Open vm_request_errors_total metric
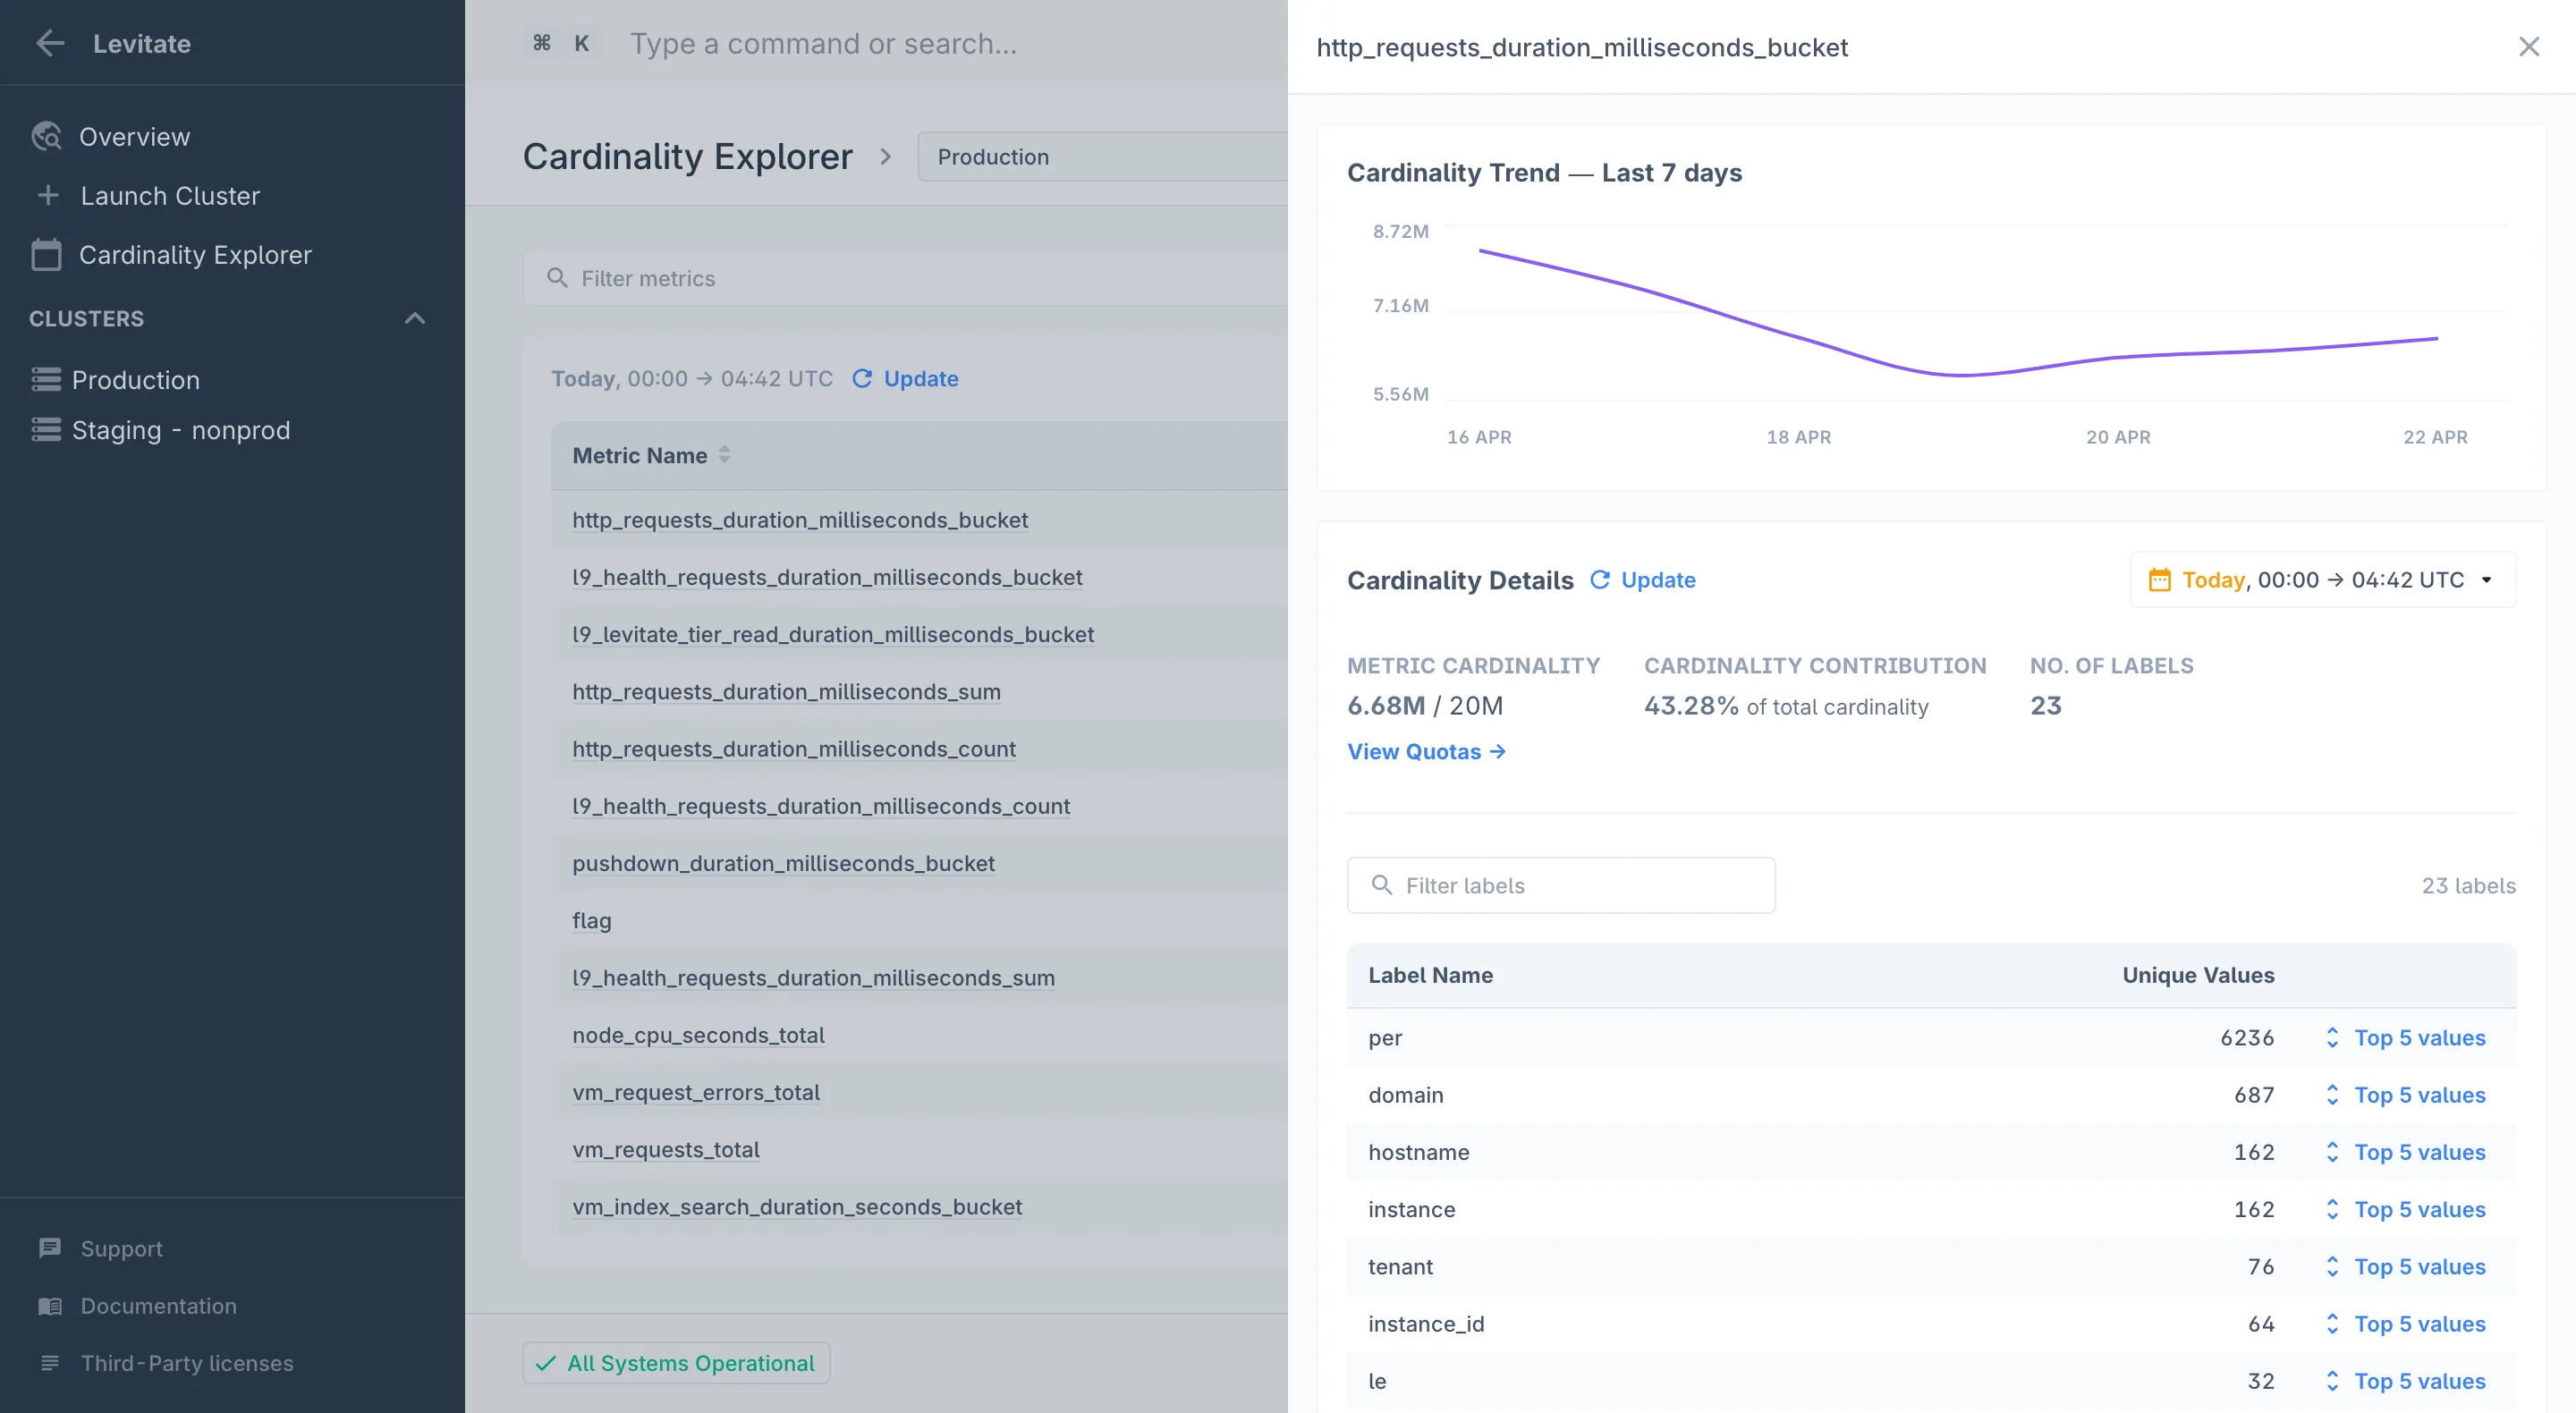Image resolution: width=2576 pixels, height=1413 pixels. (x=695, y=1092)
